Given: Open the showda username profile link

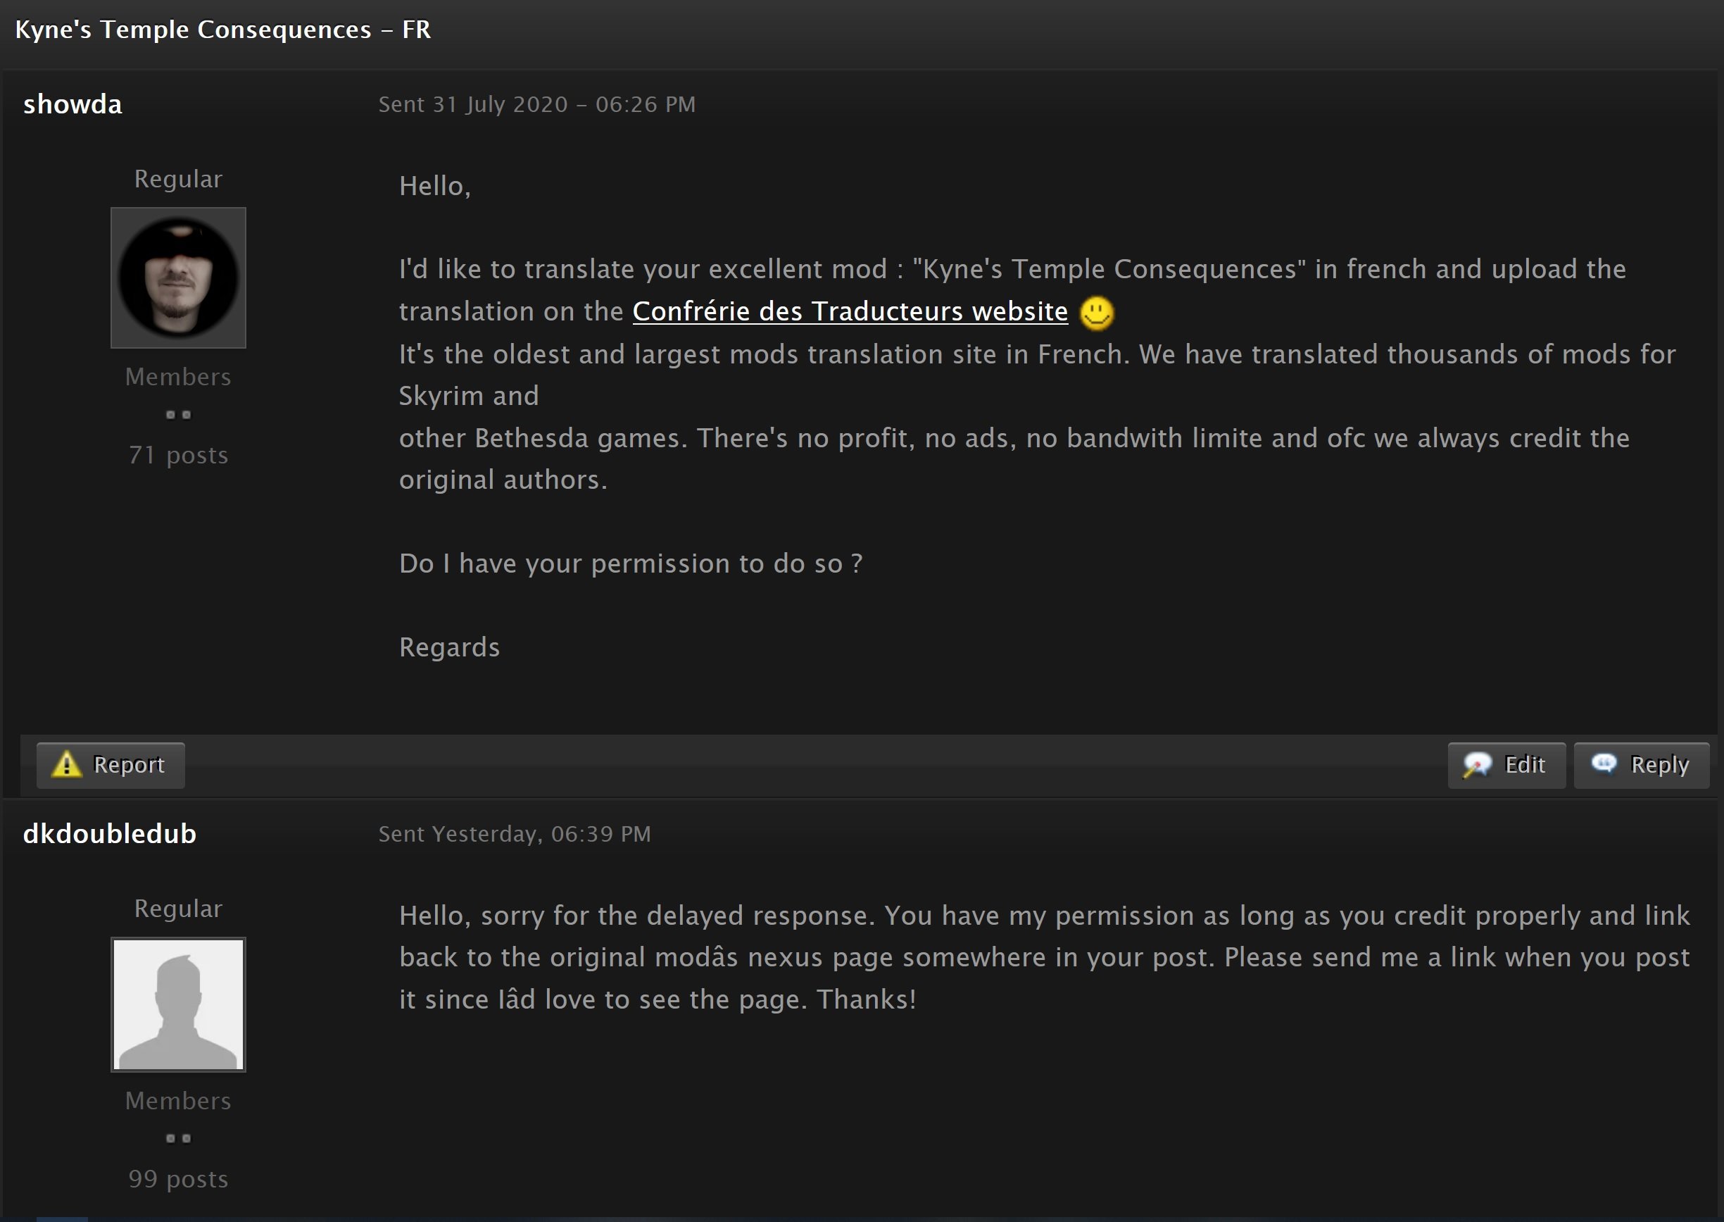Looking at the screenshot, I should pyautogui.click(x=73, y=104).
